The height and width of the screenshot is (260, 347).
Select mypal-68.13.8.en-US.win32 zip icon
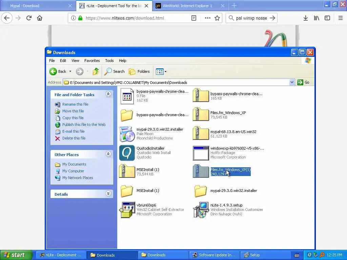(201, 133)
